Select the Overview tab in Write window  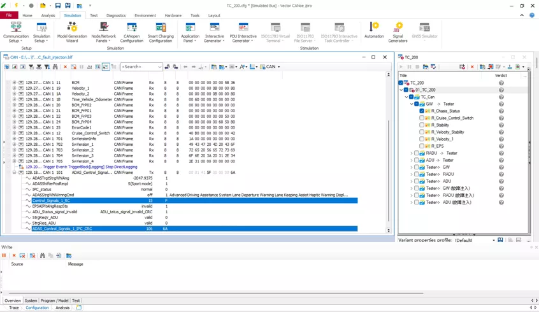pos(13,301)
